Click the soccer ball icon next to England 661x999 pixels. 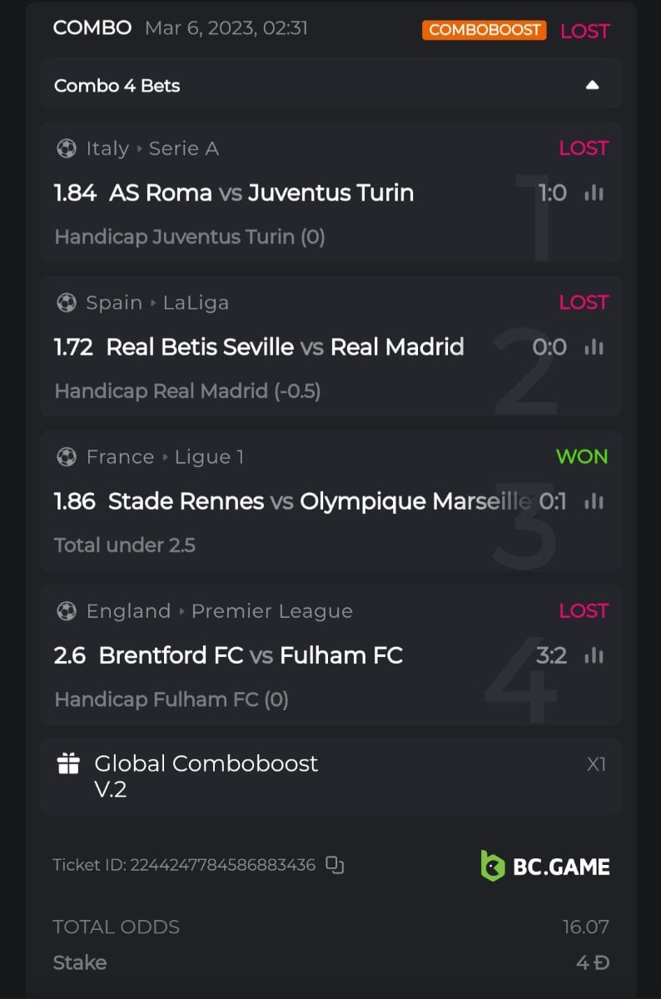67,611
